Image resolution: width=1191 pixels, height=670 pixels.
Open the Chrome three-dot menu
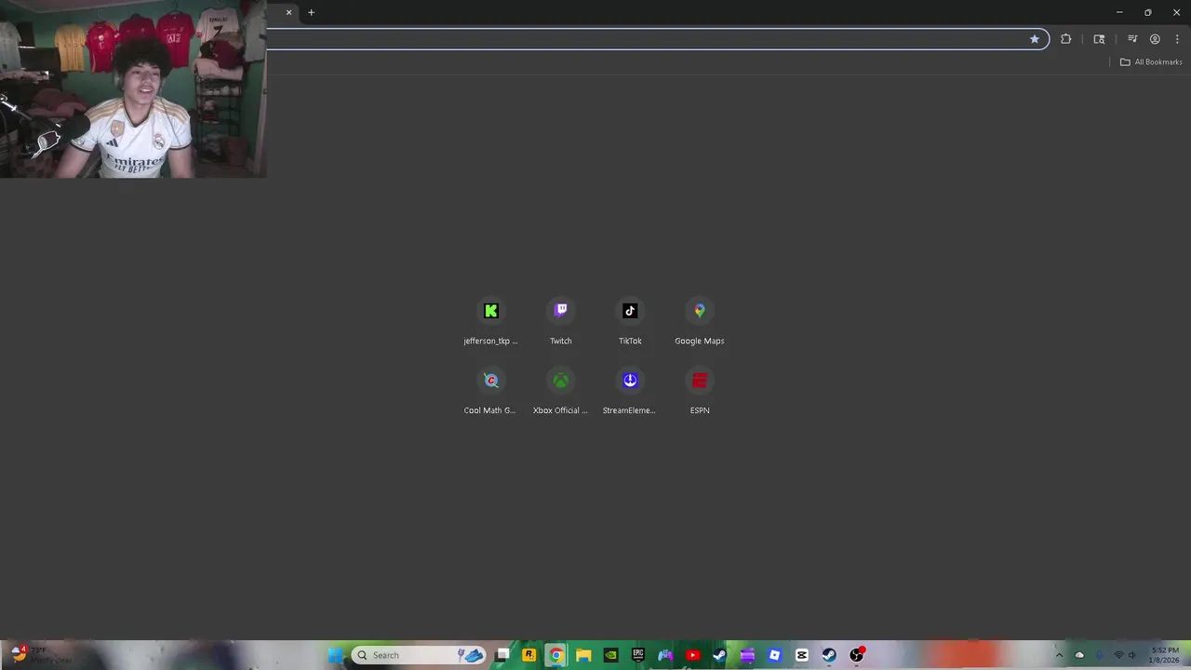[1177, 39]
